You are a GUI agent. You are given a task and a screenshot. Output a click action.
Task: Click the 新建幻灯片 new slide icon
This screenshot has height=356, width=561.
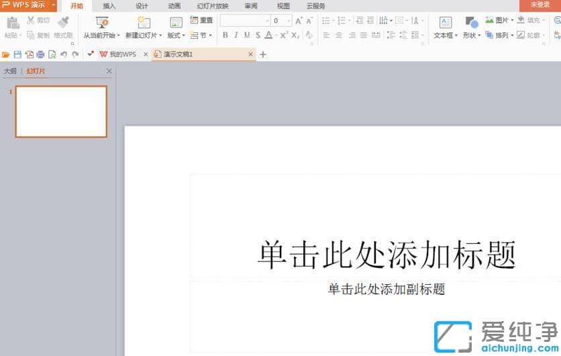click(x=144, y=23)
